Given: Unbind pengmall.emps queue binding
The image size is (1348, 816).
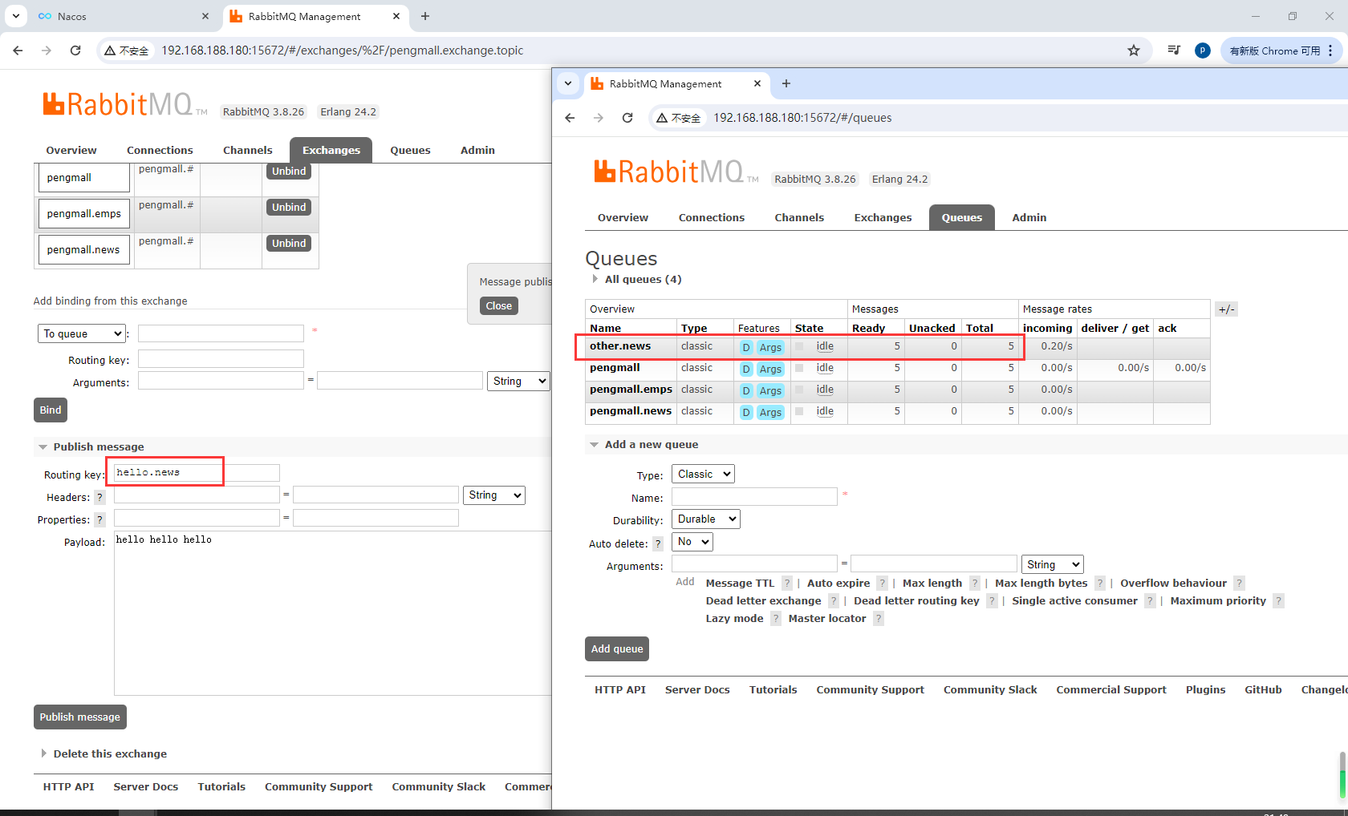Looking at the screenshot, I should [x=289, y=207].
